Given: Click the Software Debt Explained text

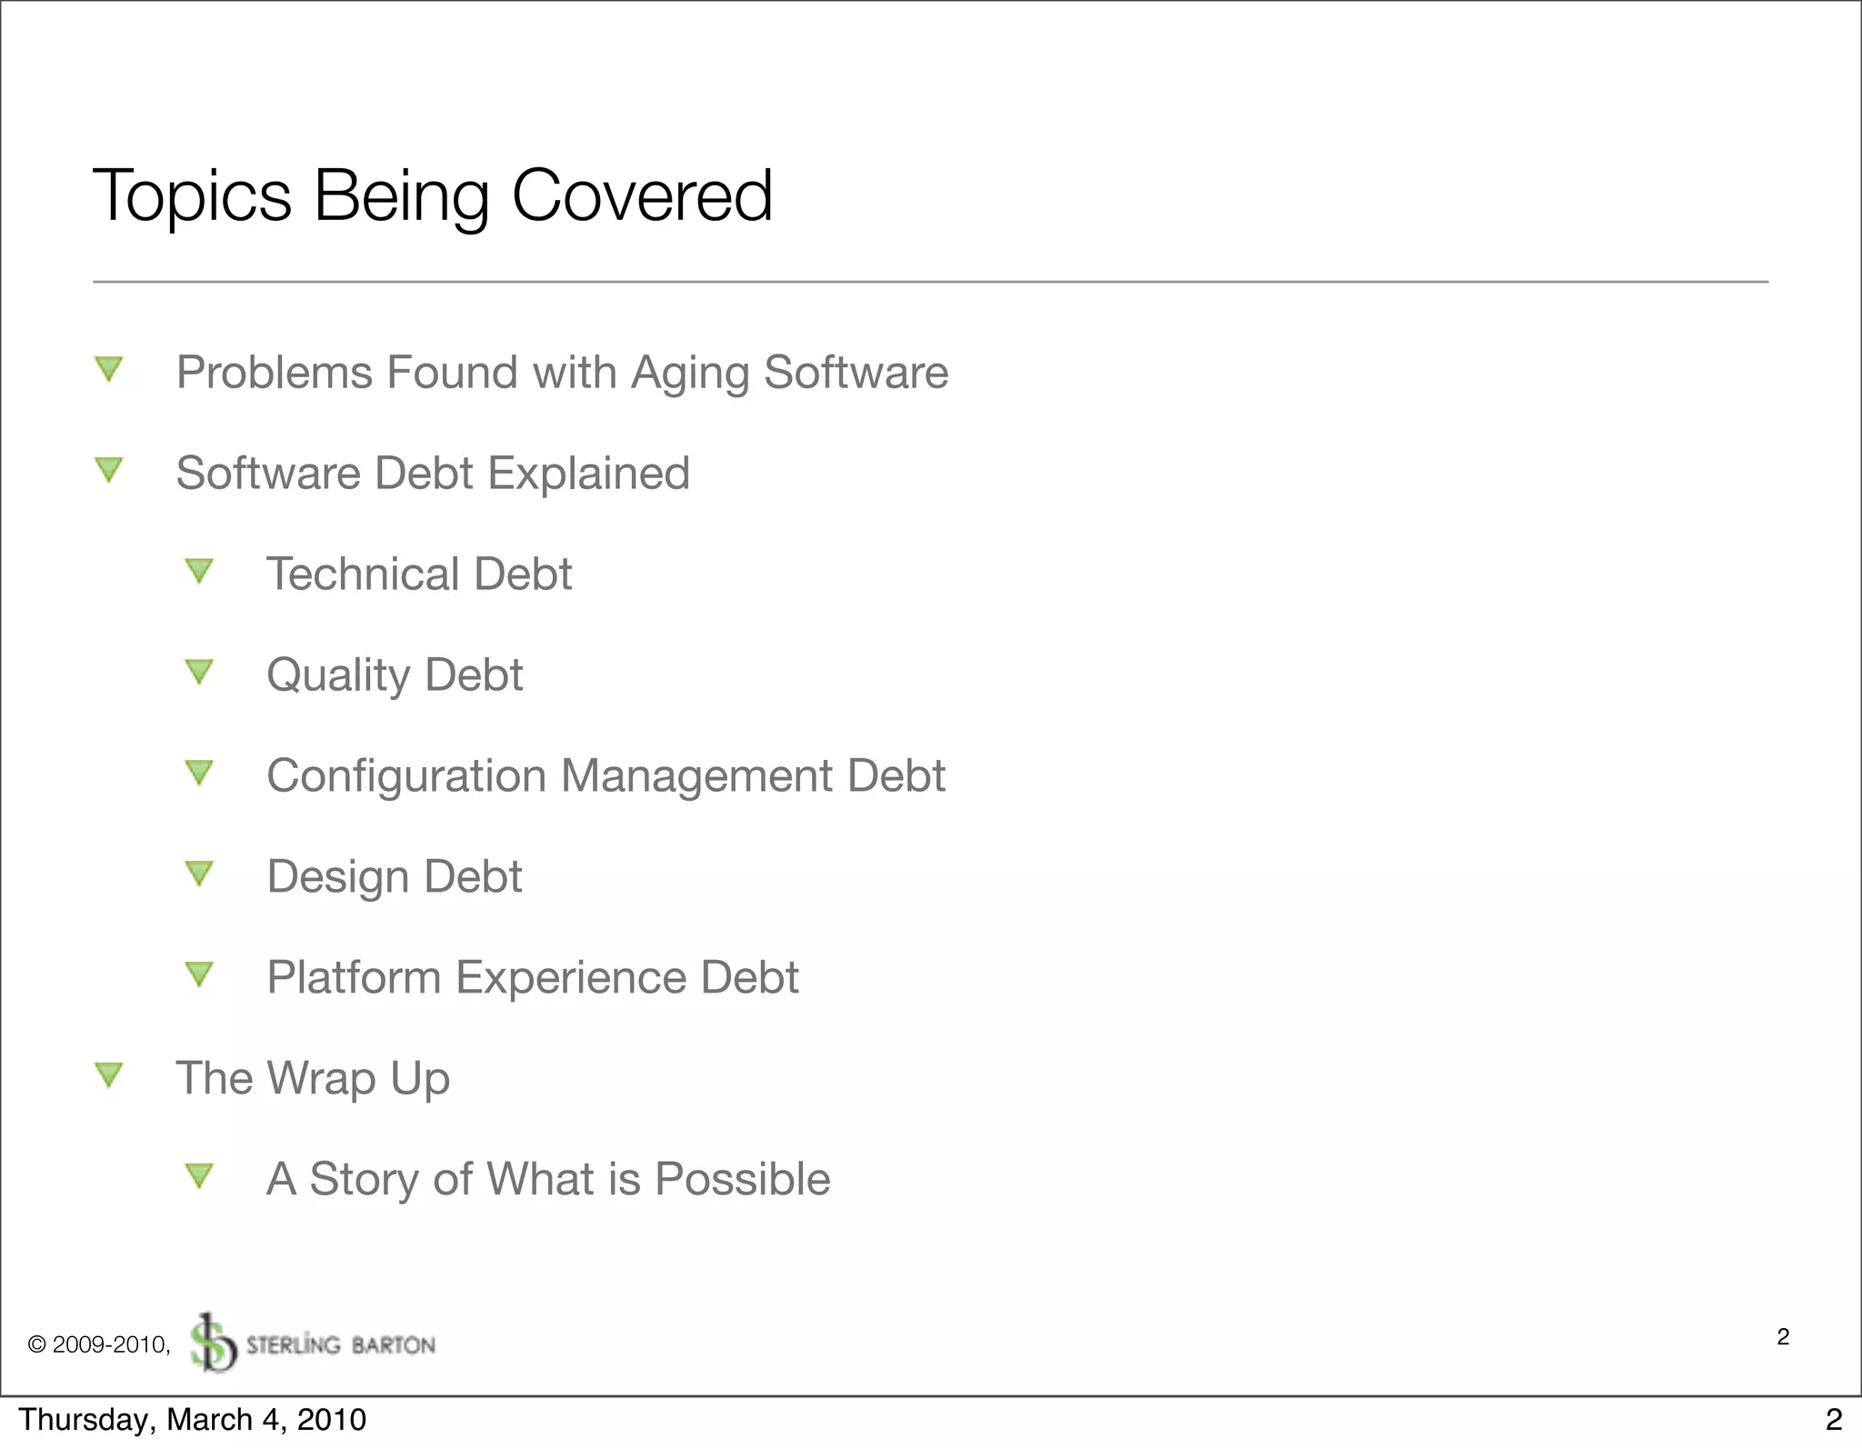Looking at the screenshot, I should point(433,474).
